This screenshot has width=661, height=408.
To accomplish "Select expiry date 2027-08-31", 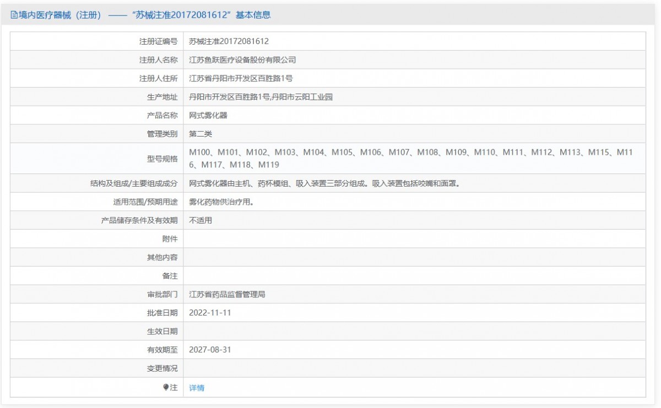I will click(209, 350).
